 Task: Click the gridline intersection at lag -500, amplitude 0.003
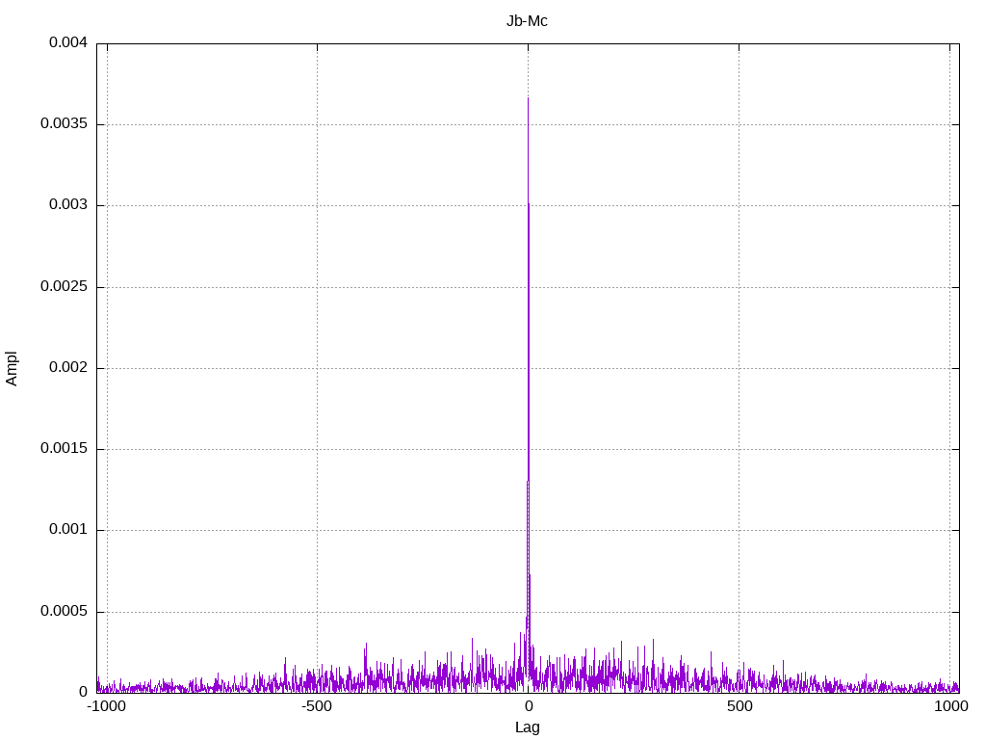pos(317,206)
